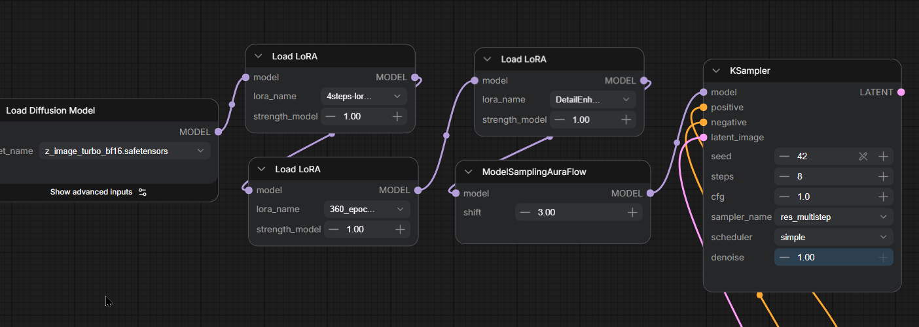Viewport: 919px width, 327px height.
Task: Increase the seed value with plus
Action: coord(883,156)
